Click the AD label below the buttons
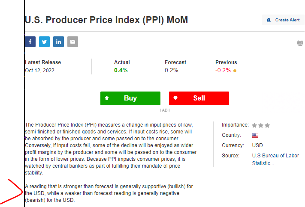This screenshot has height=207, width=305. click(165, 110)
